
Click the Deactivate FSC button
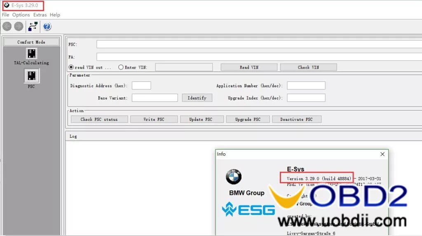coord(297,119)
